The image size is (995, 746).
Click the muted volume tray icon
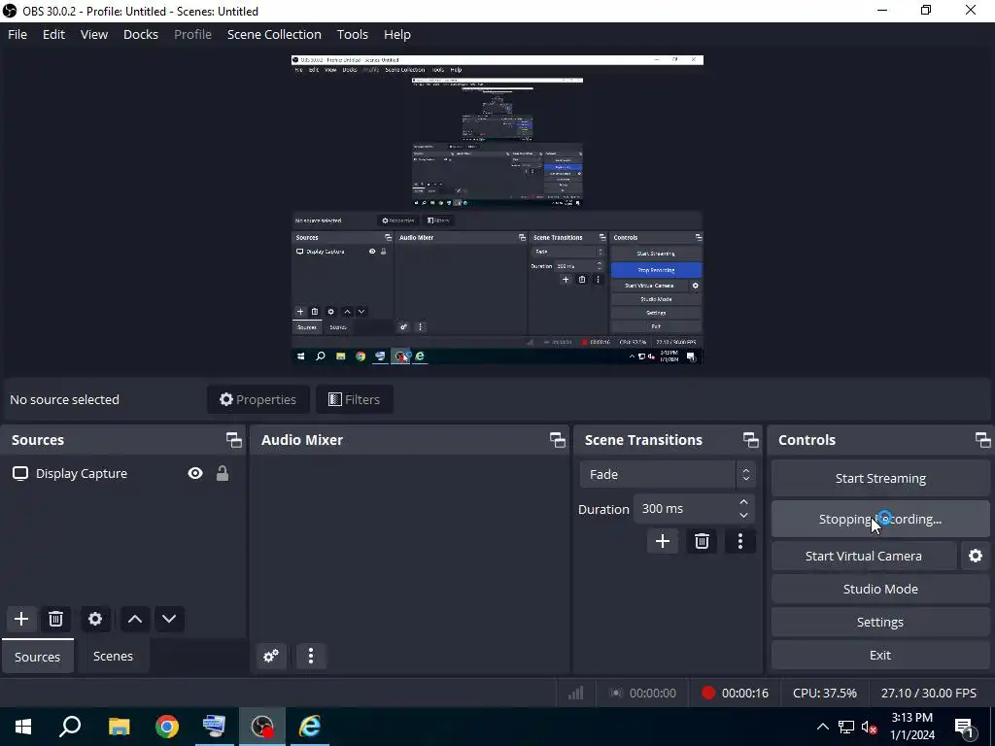click(870, 727)
